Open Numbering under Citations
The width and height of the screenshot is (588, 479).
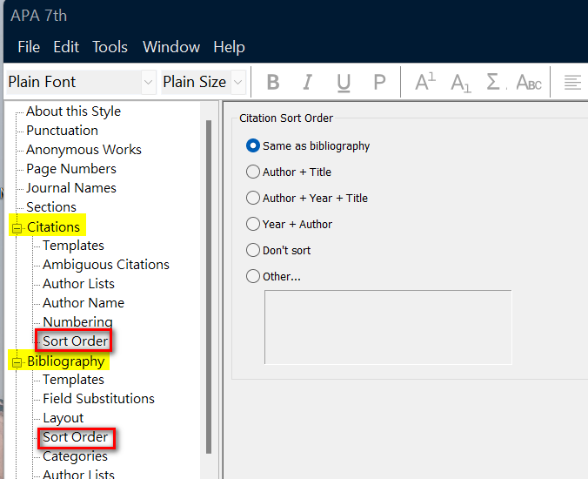click(77, 321)
